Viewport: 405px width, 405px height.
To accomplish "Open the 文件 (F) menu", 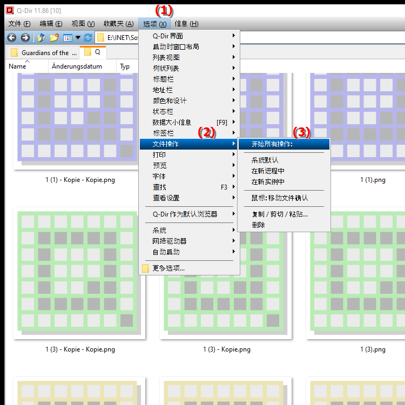I will pyautogui.click(x=19, y=24).
